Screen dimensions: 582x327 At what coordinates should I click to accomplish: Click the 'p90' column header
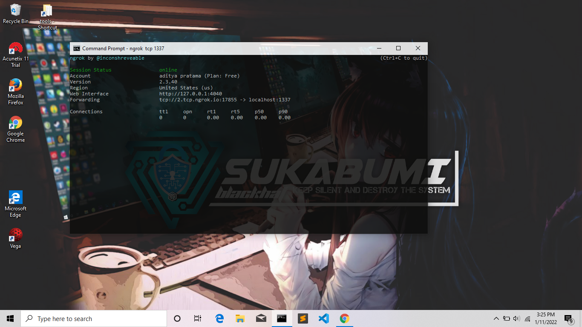283,112
